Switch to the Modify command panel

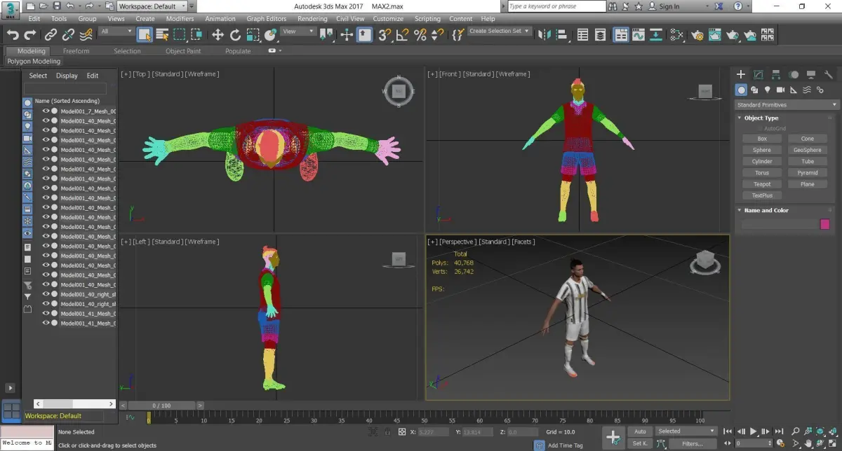coord(759,74)
